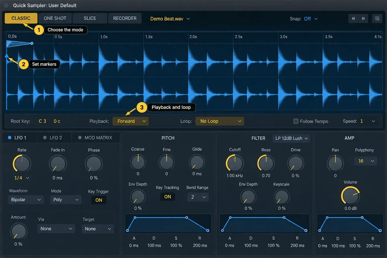Click the Amp Pan knob
The height and width of the screenshot is (258, 387).
click(x=335, y=163)
